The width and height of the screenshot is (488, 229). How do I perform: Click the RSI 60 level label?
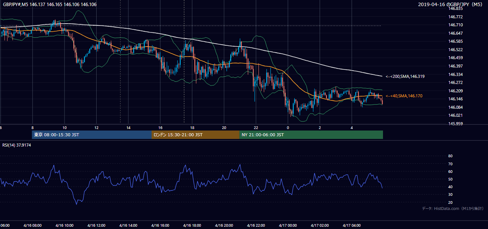point(450,171)
